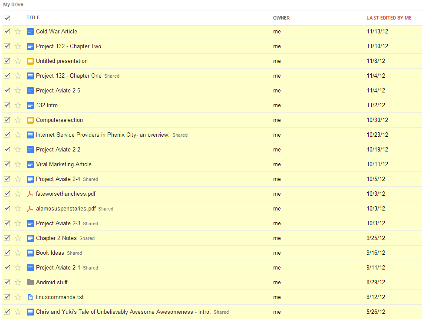Viewport: 422px width, 319px height.
Task: Sort files by the Title column header
Action: click(x=33, y=18)
